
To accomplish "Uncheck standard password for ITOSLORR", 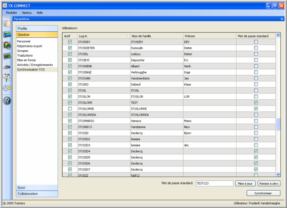I will pyautogui.click(x=256, y=103).
